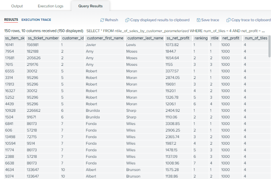Click Copy displayed results to clipboard text
Image resolution: width=271 pixels, height=179 pixels.
[160, 20]
